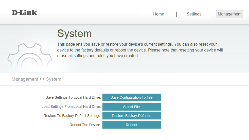Switch to the Settings tab
The height and width of the screenshot is (140, 249).
(x=194, y=14)
